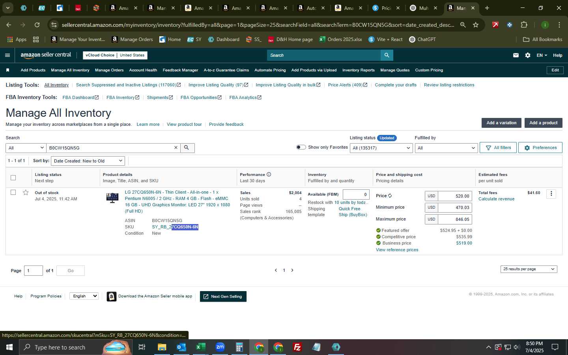Open FileZilla from the taskbar
Image resolution: width=568 pixels, height=355 pixels.
[297, 347]
